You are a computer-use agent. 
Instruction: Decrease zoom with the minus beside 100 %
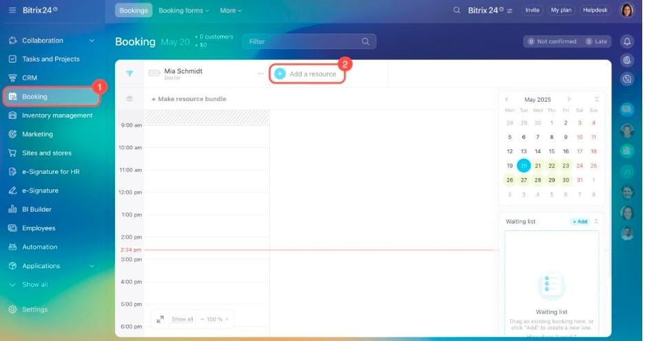[202, 319]
